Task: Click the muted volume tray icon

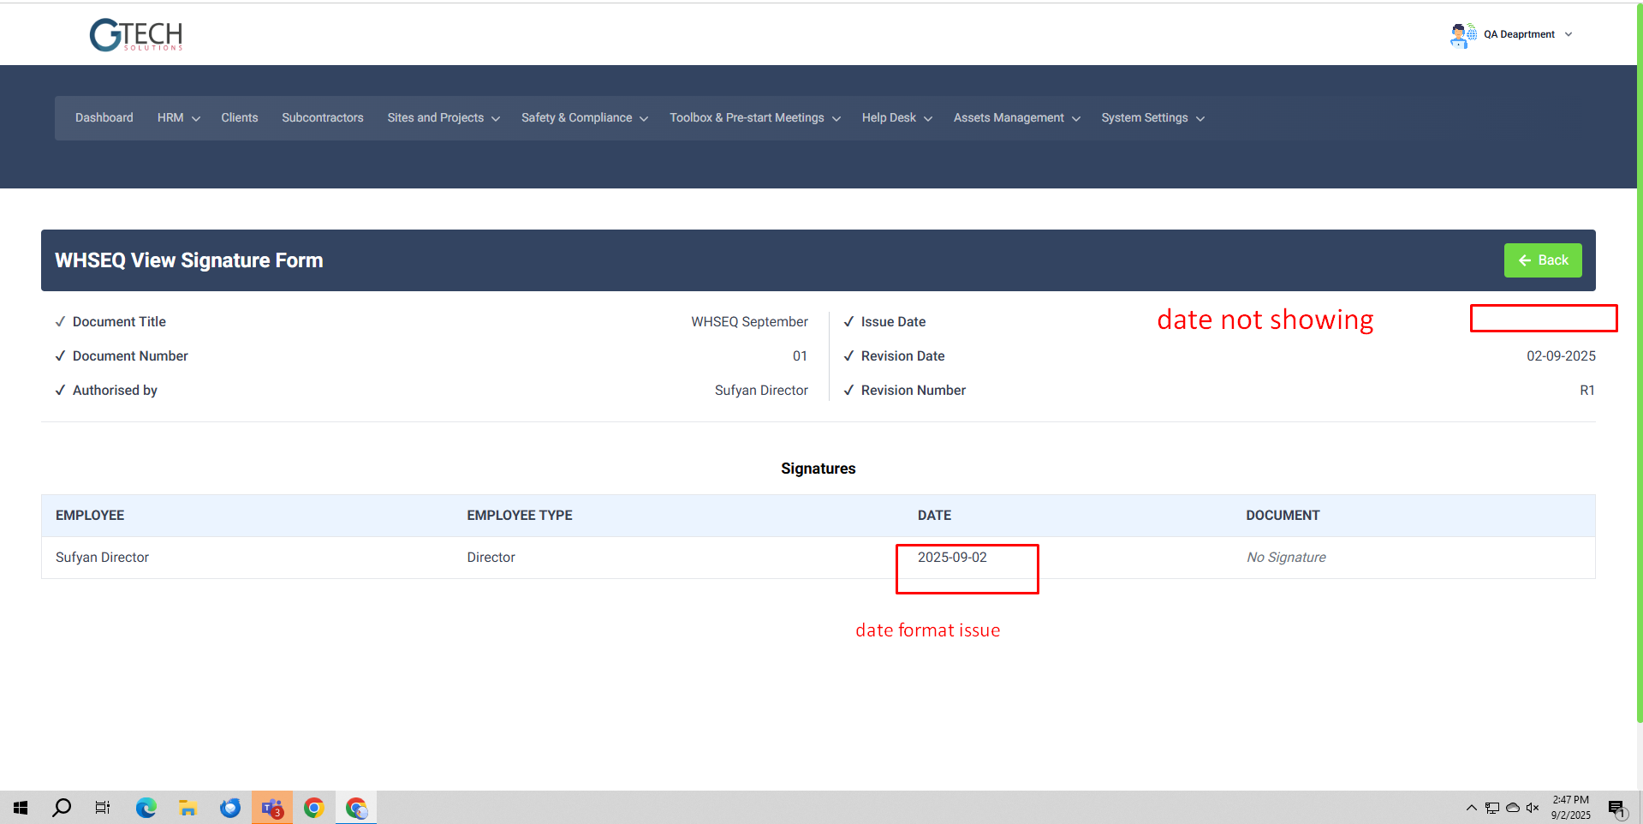Action: click(1533, 808)
